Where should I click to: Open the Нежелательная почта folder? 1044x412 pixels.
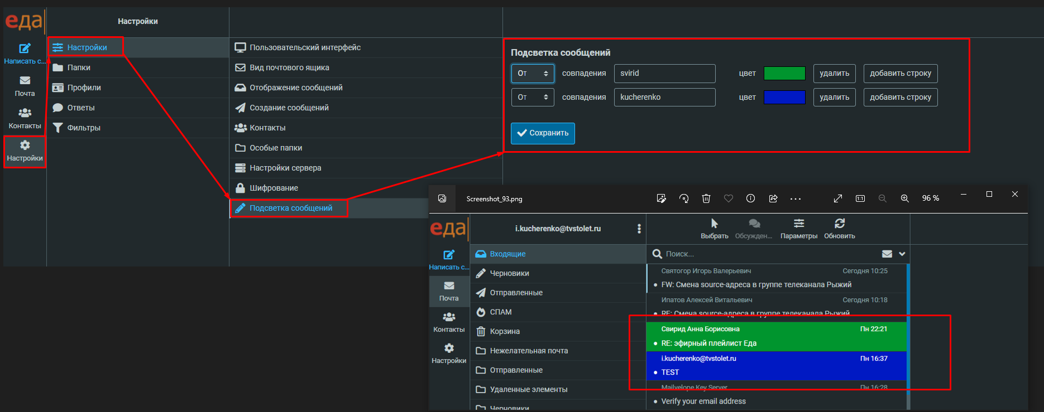pos(558,351)
